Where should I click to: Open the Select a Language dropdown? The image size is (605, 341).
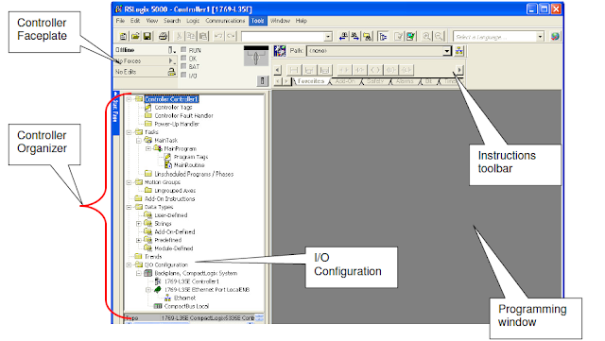(540, 37)
